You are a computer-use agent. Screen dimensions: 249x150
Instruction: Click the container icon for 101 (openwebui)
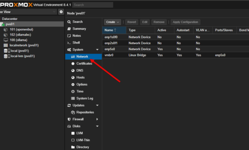click(x=5, y=30)
